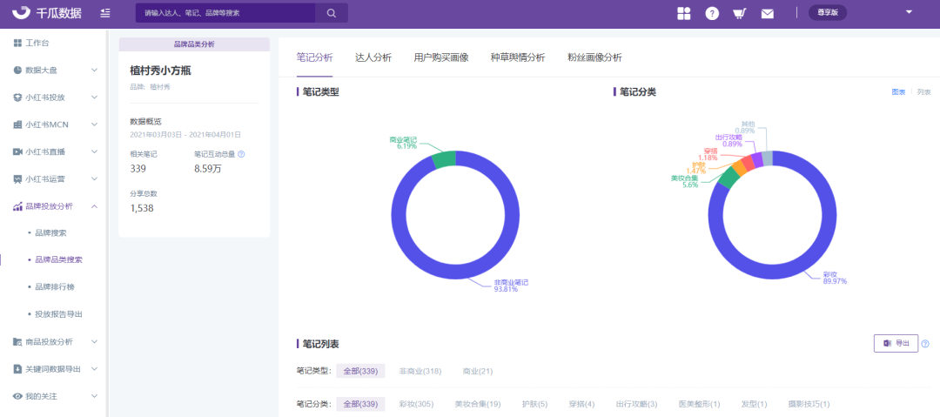
Task: Switch to the 种草舆情分析 tab
Action: tap(518, 57)
